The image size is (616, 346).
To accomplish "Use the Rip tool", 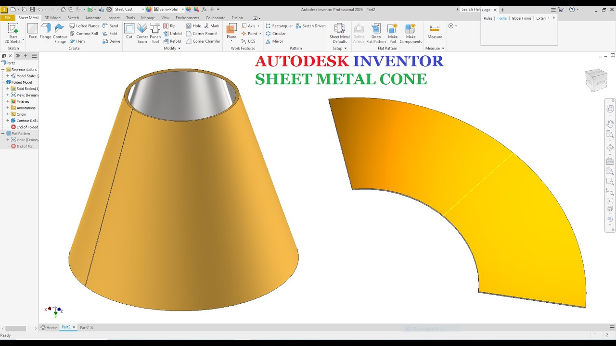I will pos(169,26).
